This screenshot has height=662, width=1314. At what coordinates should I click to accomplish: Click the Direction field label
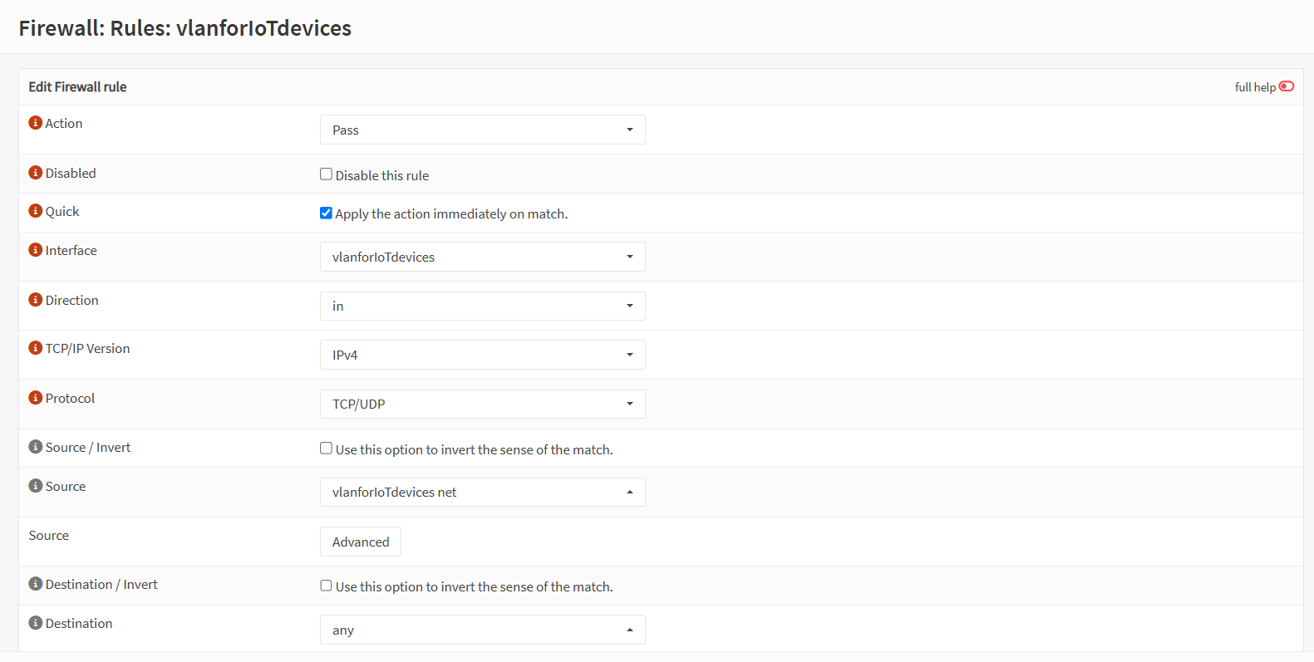pos(71,300)
